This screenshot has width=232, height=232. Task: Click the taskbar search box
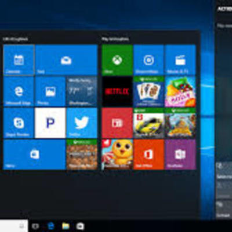(14, 226)
